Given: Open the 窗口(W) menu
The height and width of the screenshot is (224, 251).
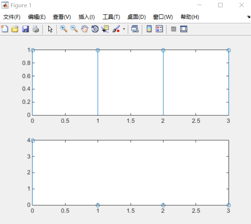Looking at the screenshot, I should pos(163,17).
